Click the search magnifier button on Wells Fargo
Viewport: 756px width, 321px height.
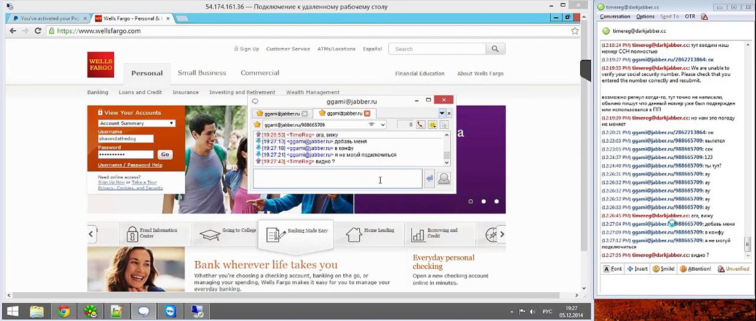click(495, 49)
